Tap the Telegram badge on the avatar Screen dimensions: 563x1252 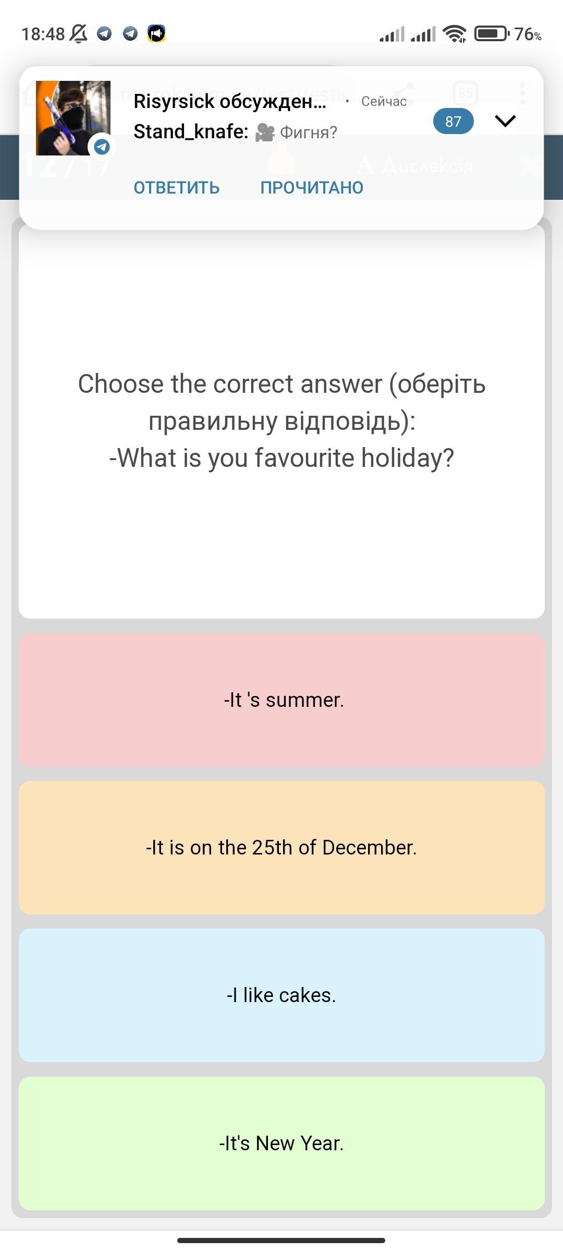pyautogui.click(x=102, y=147)
